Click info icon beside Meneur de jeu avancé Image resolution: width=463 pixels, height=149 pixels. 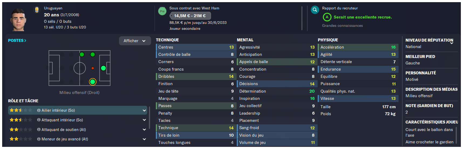tap(39, 139)
